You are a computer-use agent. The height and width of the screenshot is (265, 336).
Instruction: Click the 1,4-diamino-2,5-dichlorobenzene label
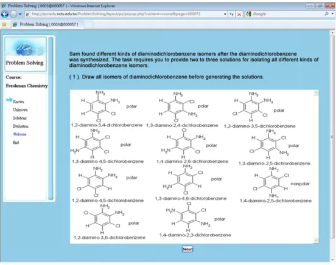[x=276, y=201]
